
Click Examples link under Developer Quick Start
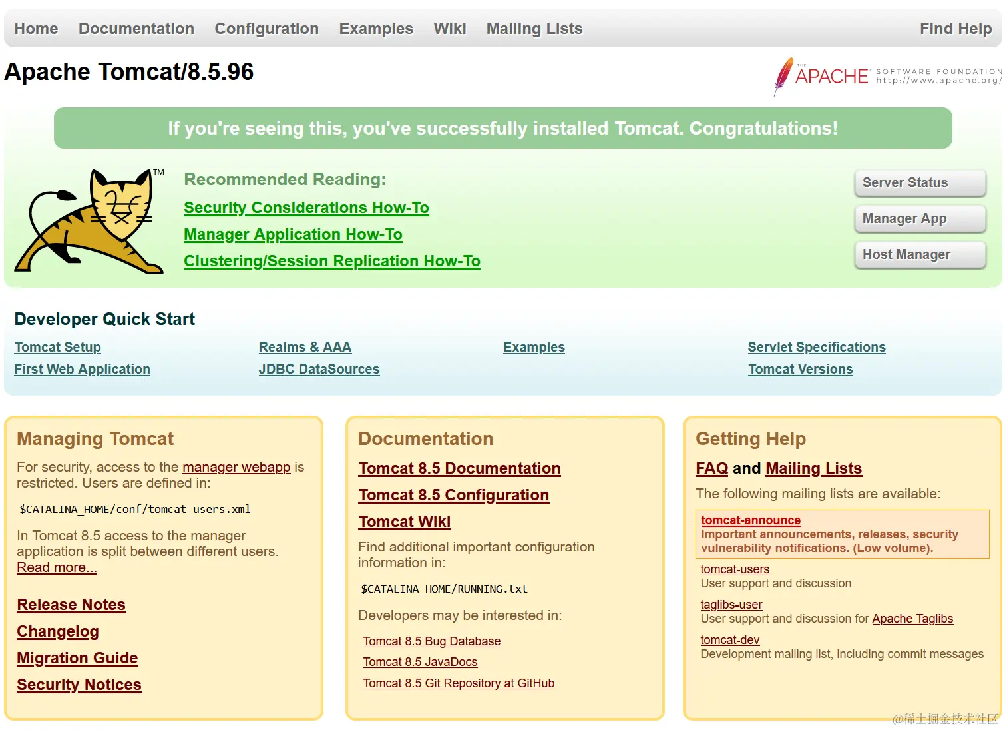(534, 347)
